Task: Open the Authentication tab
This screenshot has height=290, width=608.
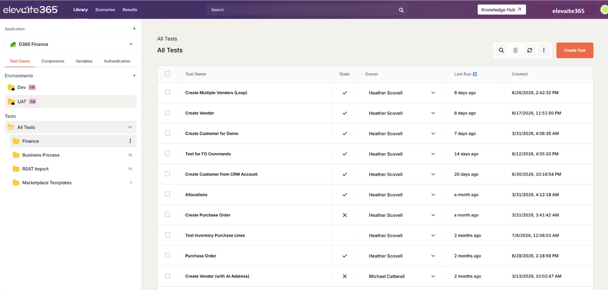Action: [x=117, y=61]
